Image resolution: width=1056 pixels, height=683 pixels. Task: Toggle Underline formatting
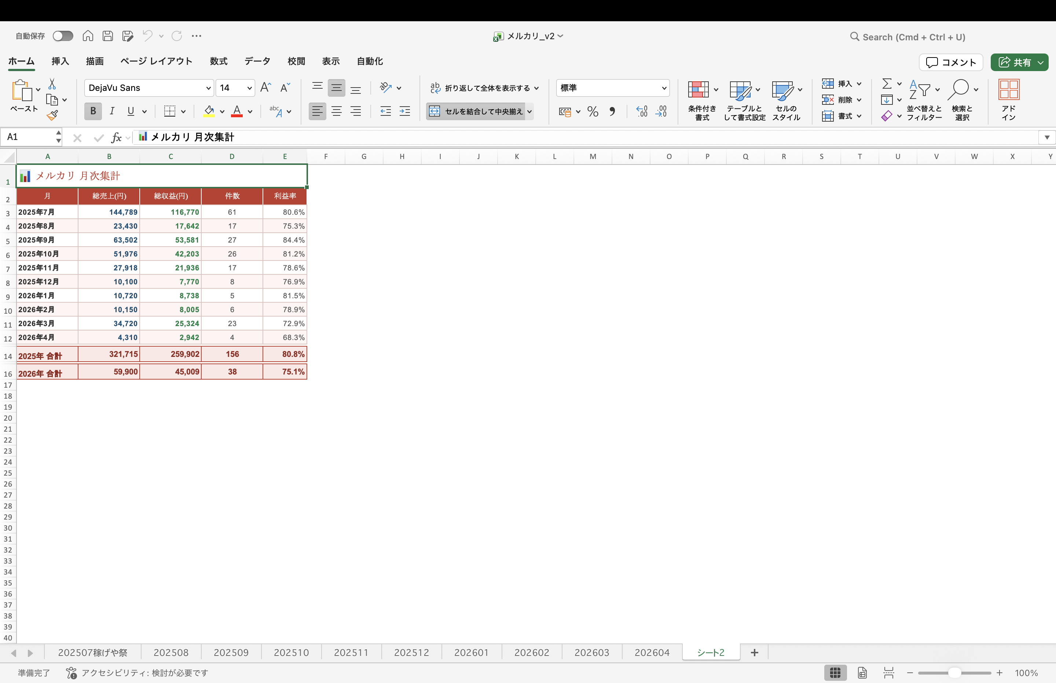[131, 111]
